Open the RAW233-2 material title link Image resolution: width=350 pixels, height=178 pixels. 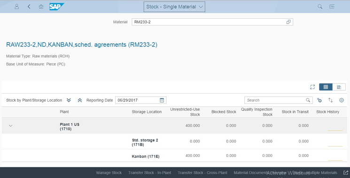(82, 44)
